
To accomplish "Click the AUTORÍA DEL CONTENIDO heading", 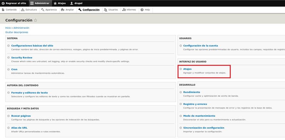I will click(22, 85).
